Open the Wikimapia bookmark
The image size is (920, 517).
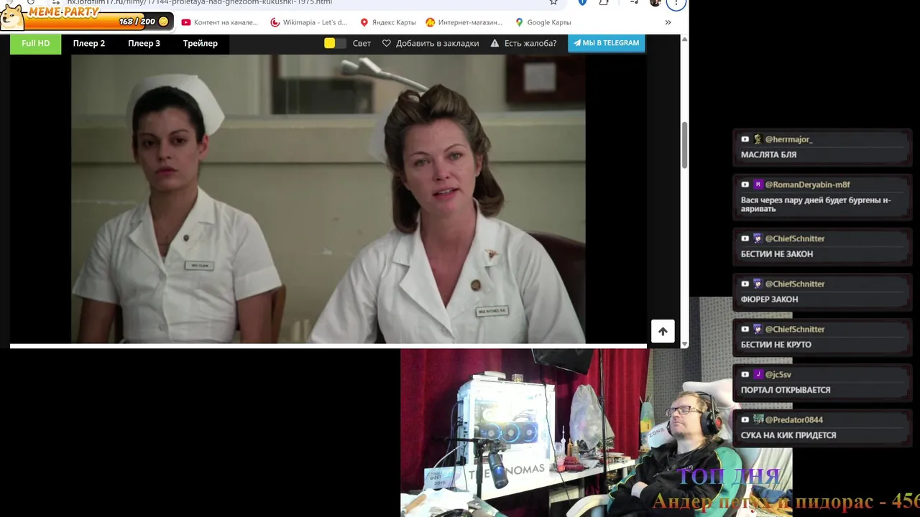(308, 22)
